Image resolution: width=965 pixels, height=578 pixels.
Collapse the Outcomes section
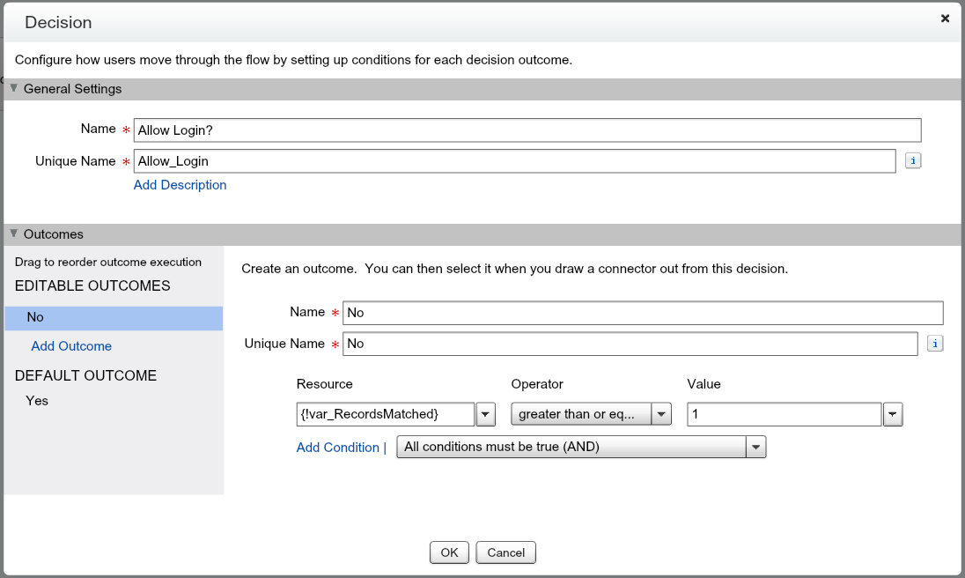click(x=13, y=234)
